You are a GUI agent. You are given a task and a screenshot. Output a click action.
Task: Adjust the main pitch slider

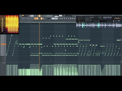pyautogui.click(x=25, y=18)
